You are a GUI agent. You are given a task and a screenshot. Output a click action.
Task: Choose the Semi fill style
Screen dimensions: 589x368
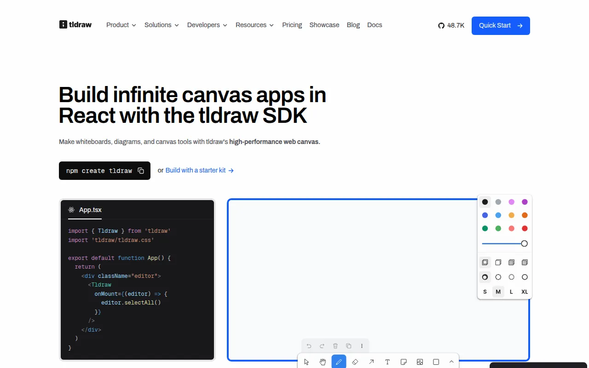[x=498, y=263]
